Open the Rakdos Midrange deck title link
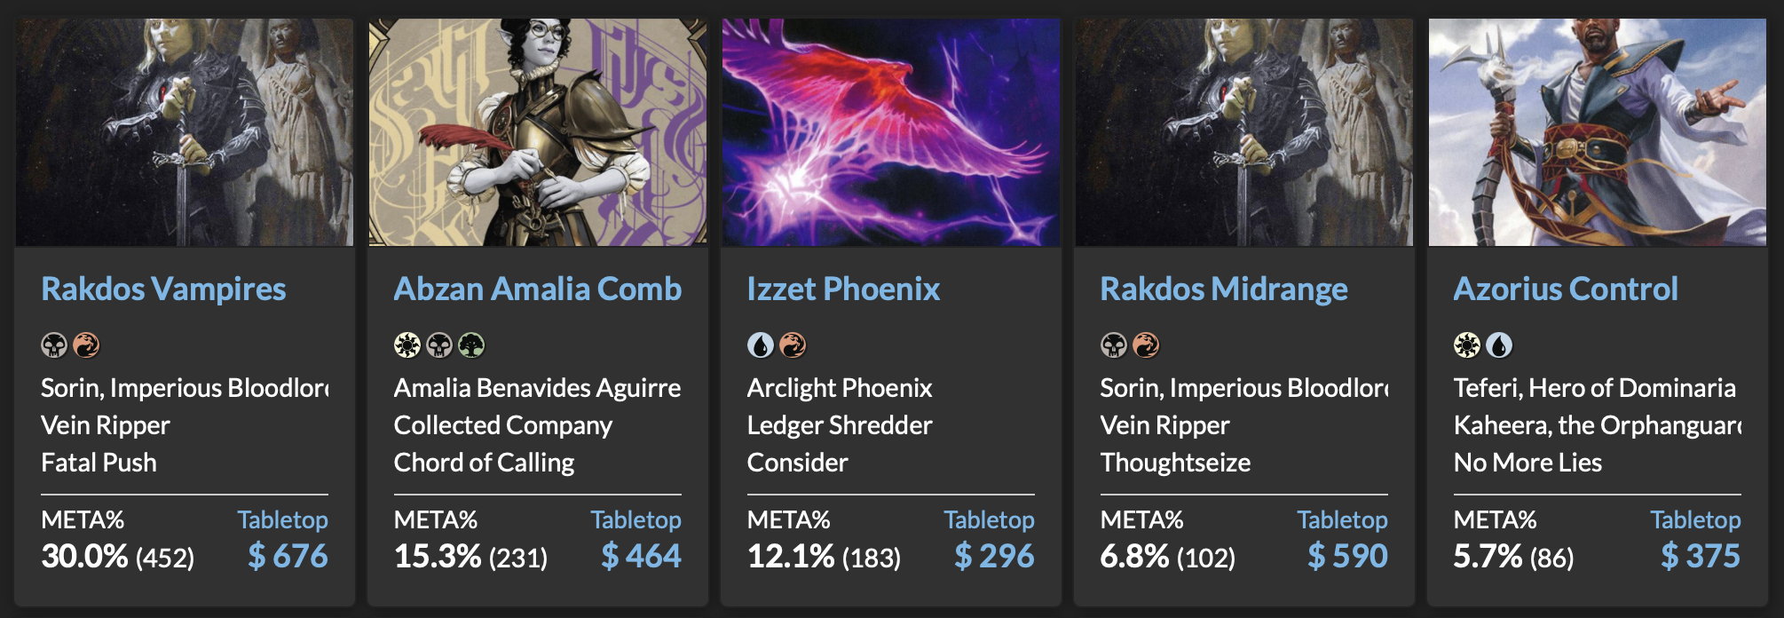The height and width of the screenshot is (618, 1784). pyautogui.click(x=1224, y=289)
